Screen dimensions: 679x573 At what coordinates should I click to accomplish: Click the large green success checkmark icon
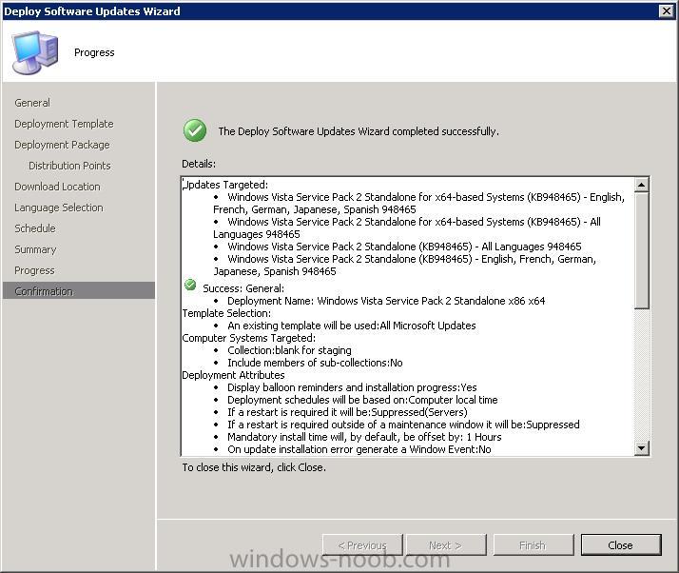195,130
